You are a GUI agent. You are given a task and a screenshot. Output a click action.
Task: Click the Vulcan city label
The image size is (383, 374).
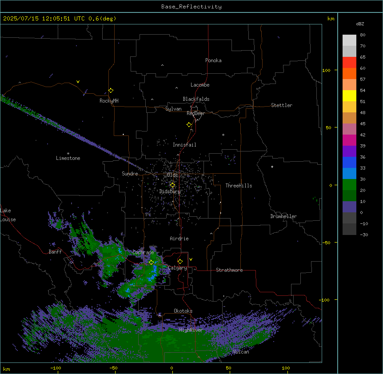(x=241, y=352)
